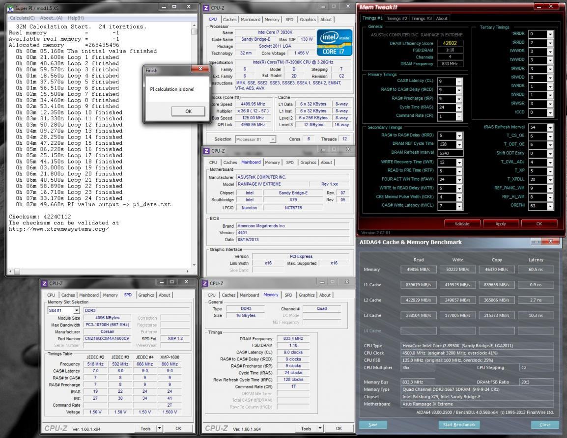567x438 pixels.
Task: Click the Part Number value CMZ16GX3M4A1600C9
Action: click(107, 339)
